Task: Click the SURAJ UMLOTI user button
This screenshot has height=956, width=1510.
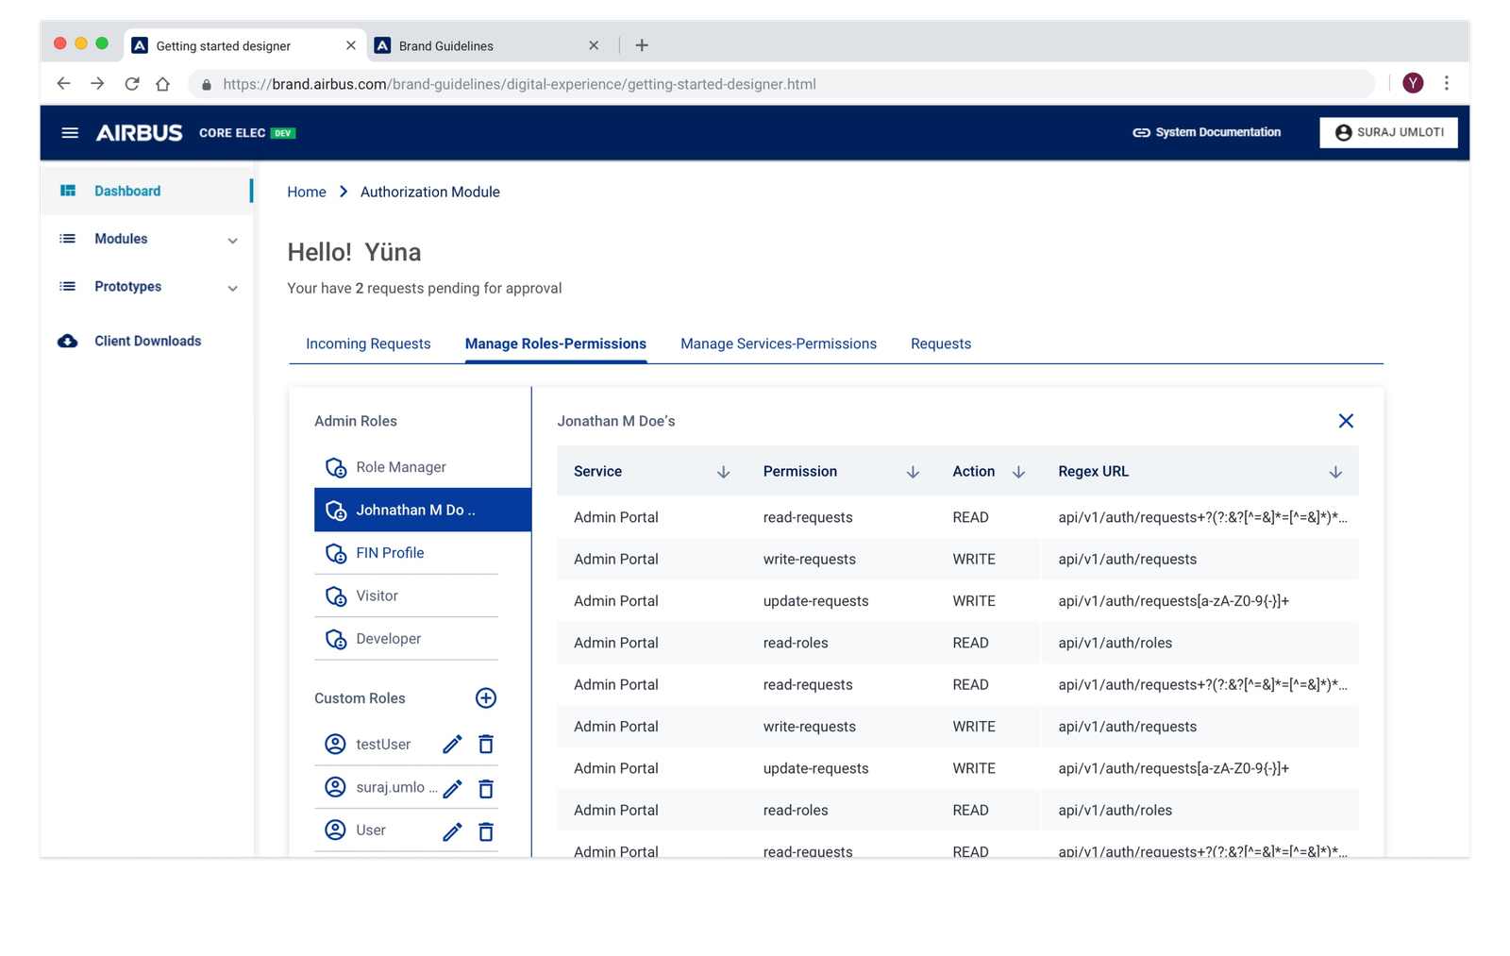Action: [1388, 133]
